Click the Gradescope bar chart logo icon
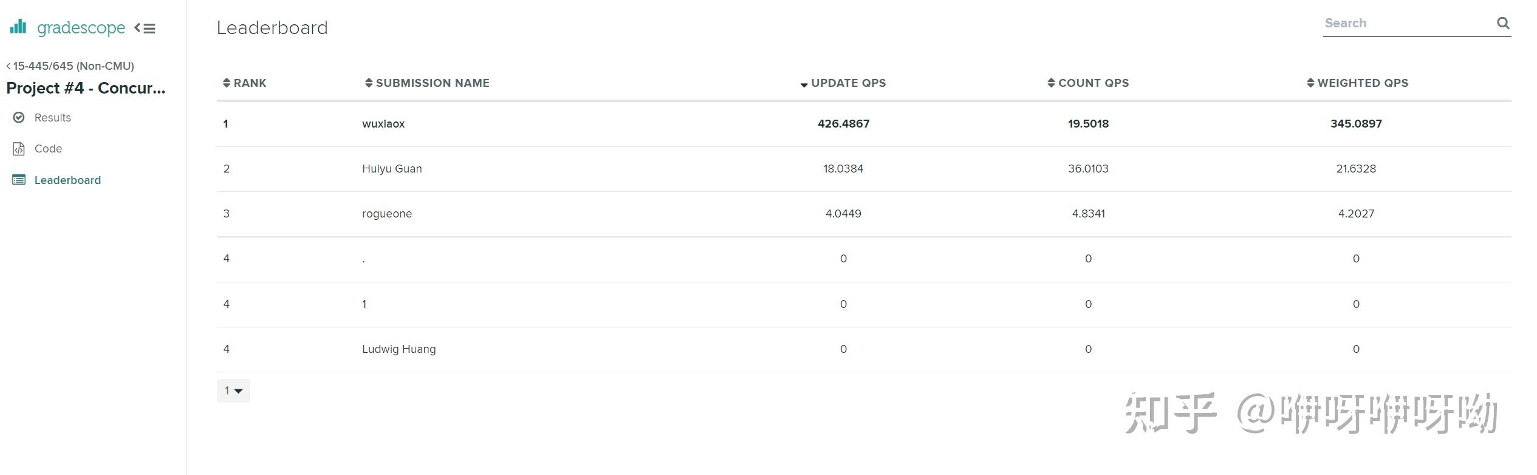 pos(18,26)
